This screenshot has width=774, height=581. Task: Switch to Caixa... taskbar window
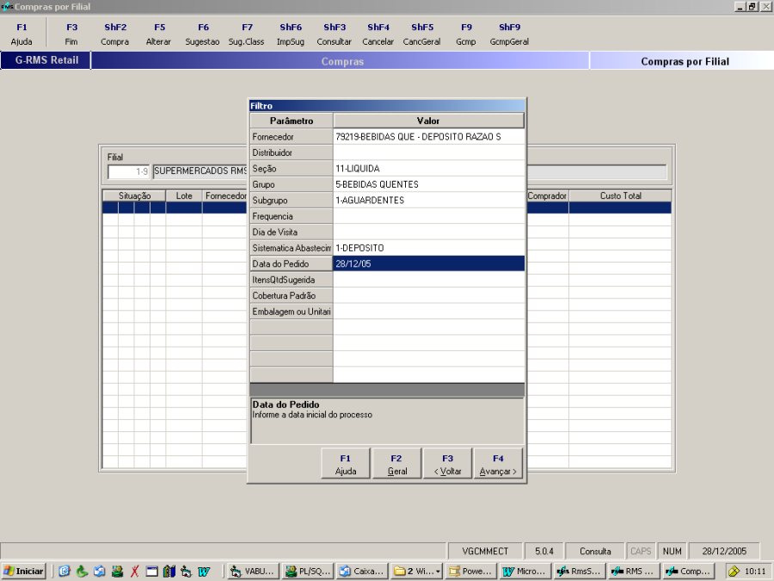361,572
